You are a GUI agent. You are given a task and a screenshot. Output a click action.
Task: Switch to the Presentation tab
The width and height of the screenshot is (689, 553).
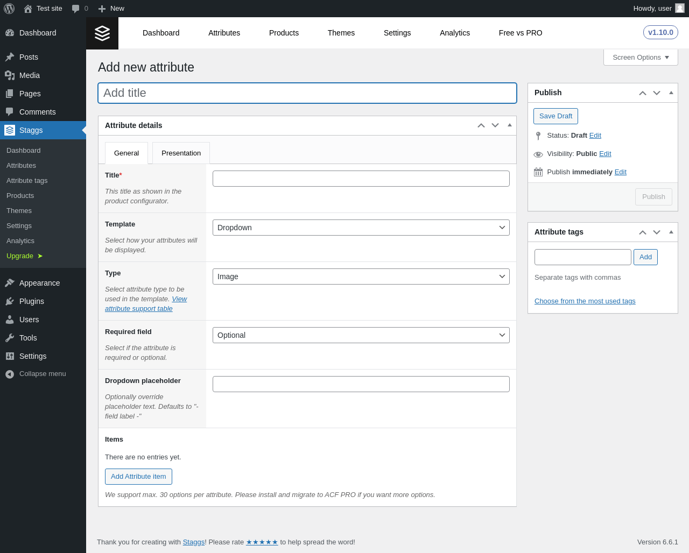[x=181, y=153]
